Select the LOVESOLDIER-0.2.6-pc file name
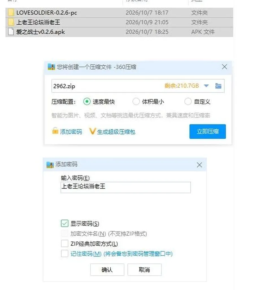Screen dimensions: 271x290 coord(47,13)
